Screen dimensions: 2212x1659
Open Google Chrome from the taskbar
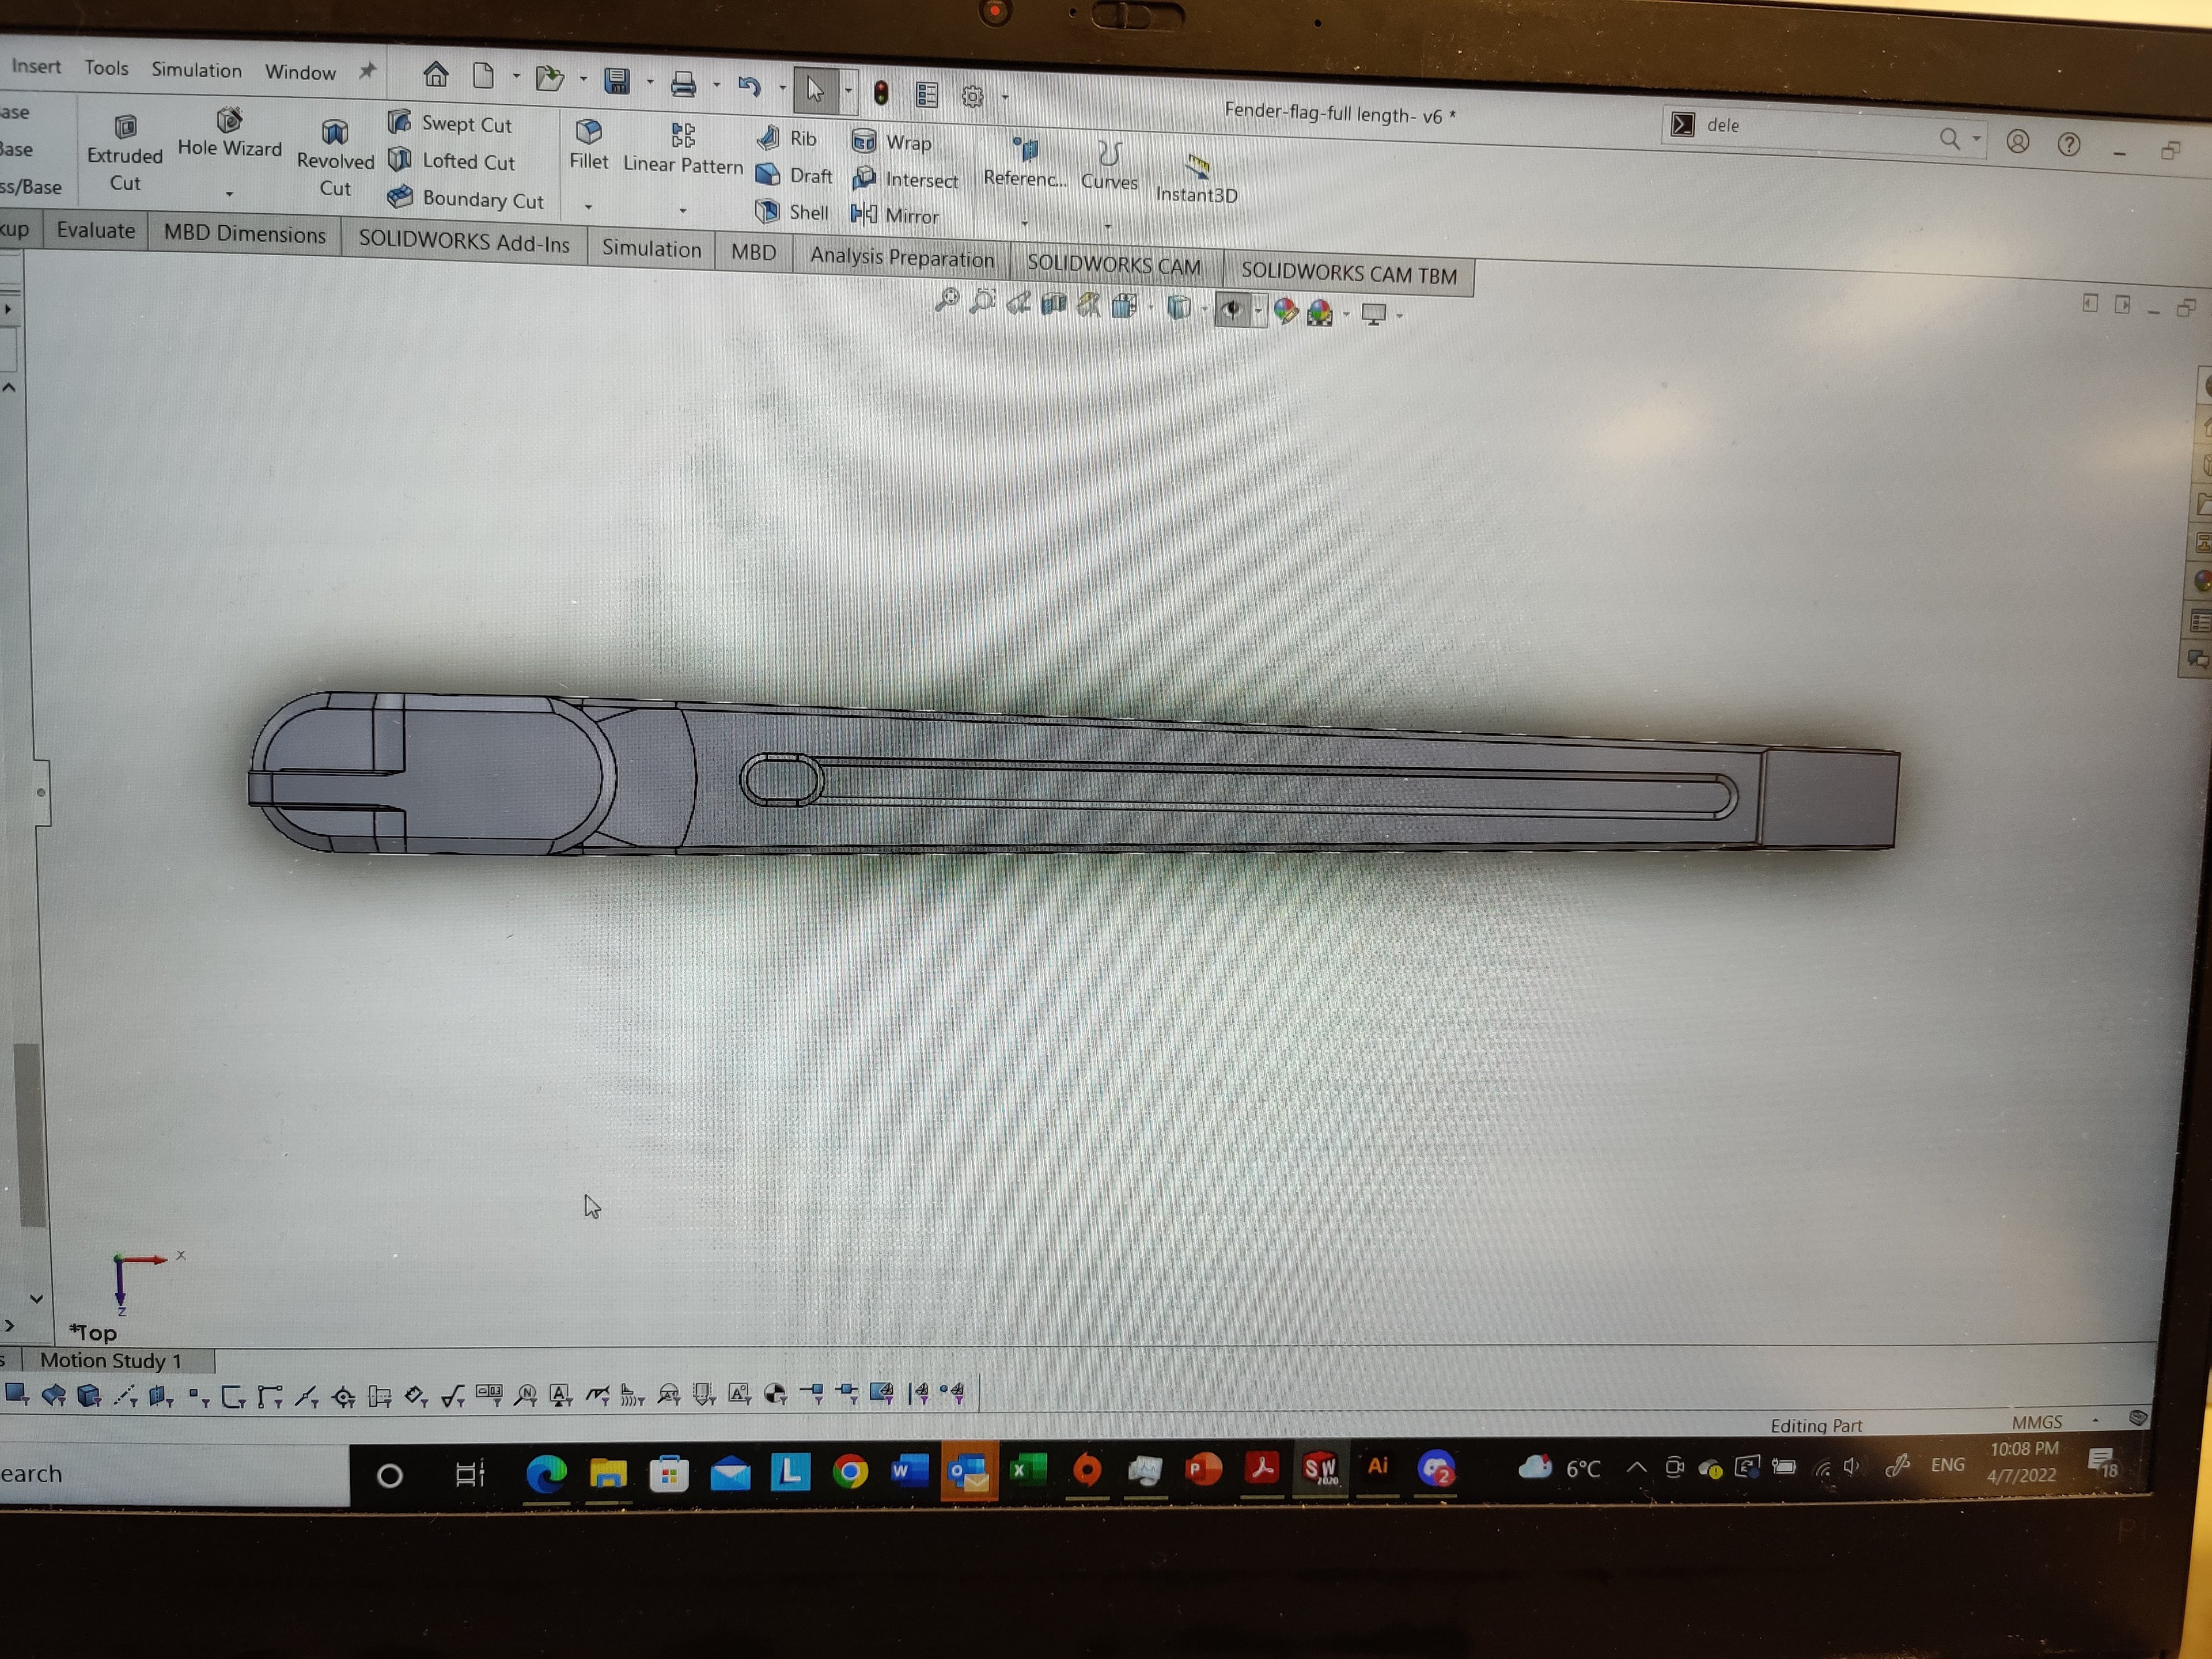(850, 1471)
